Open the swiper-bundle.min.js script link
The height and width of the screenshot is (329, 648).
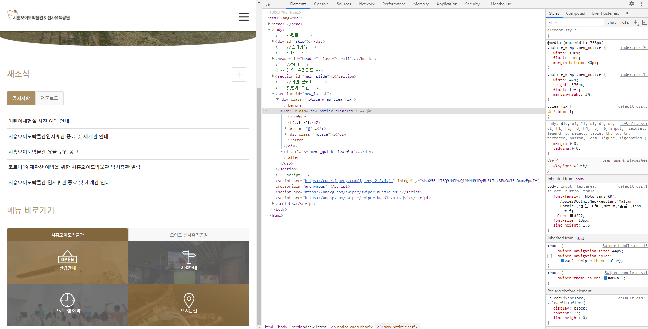pyautogui.click(x=355, y=198)
